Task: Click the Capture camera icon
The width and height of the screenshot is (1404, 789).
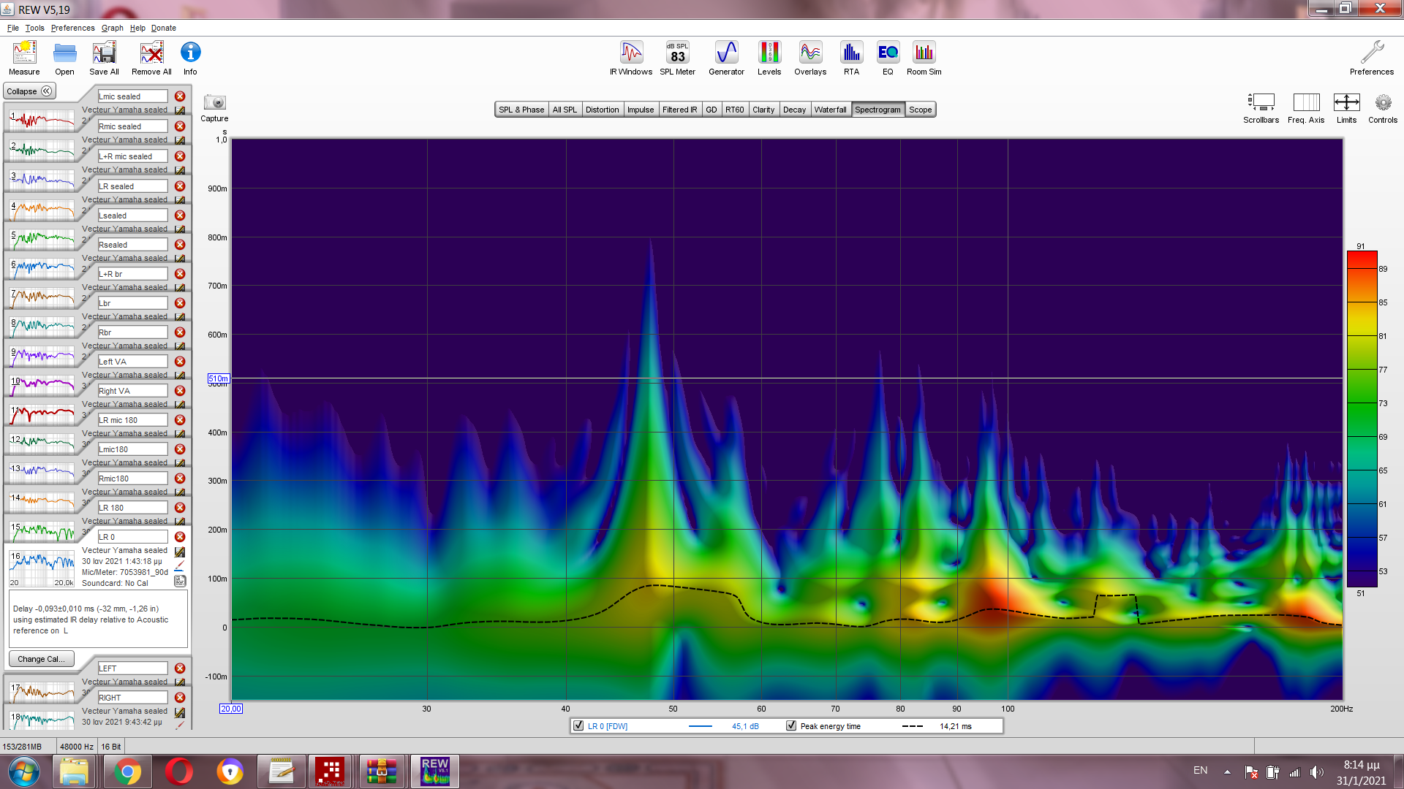Action: coord(214,103)
